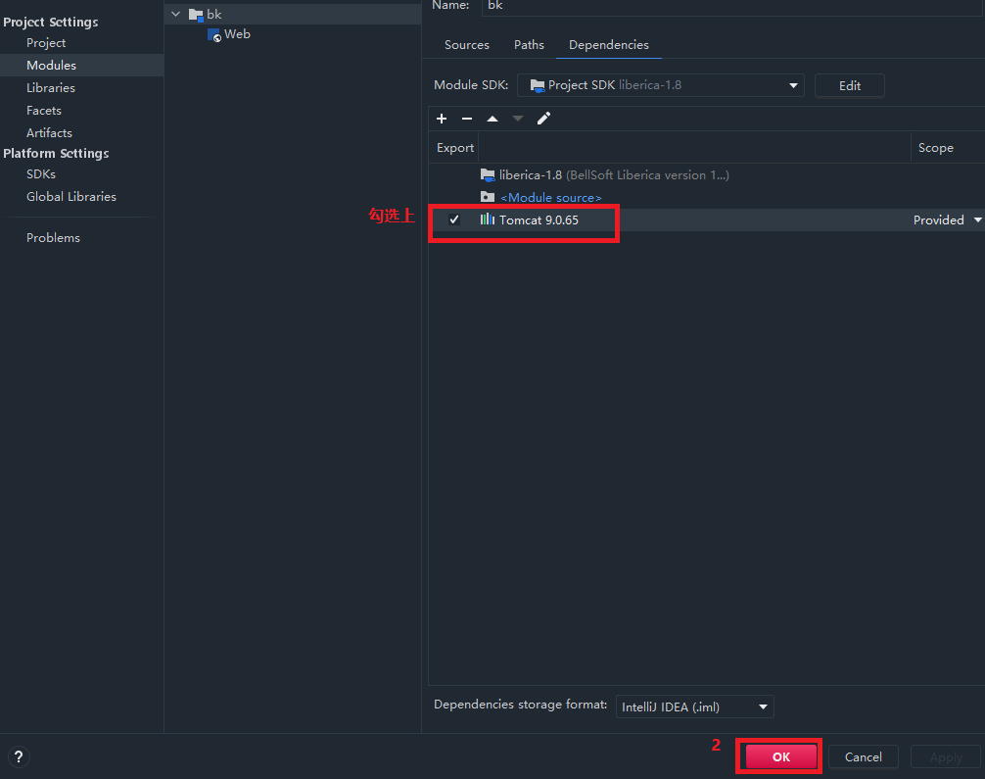Toggle the Tomcat 9.0.65 export checkbox

pyautogui.click(x=454, y=219)
